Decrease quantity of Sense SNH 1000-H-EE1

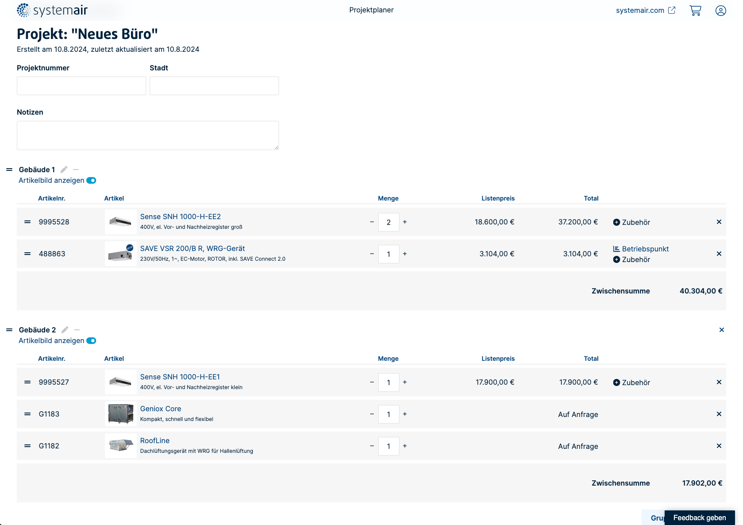tap(372, 382)
